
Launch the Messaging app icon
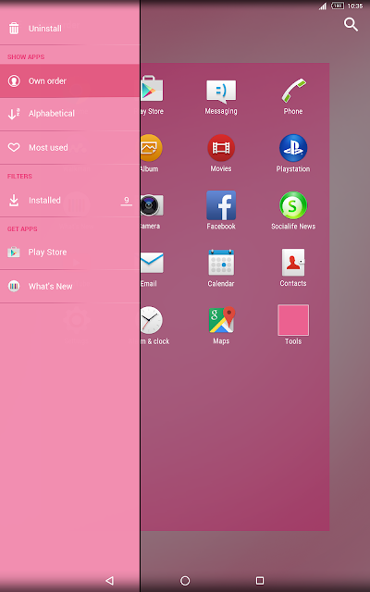(221, 92)
